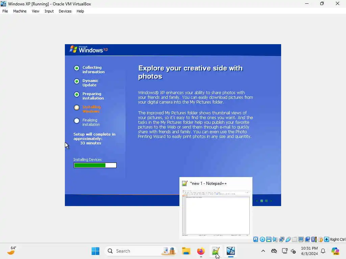The image size is (346, 259).
Task: Click the Installing Devices progress bar
Action: (95, 165)
